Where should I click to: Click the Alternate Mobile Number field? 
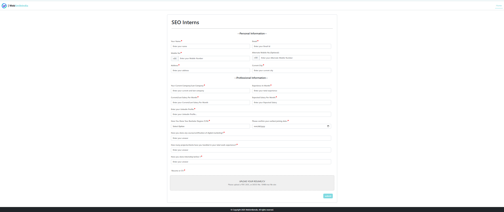(295, 58)
